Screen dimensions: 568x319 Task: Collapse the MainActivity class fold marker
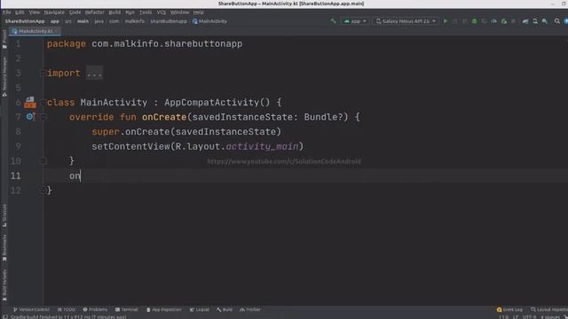43,103
